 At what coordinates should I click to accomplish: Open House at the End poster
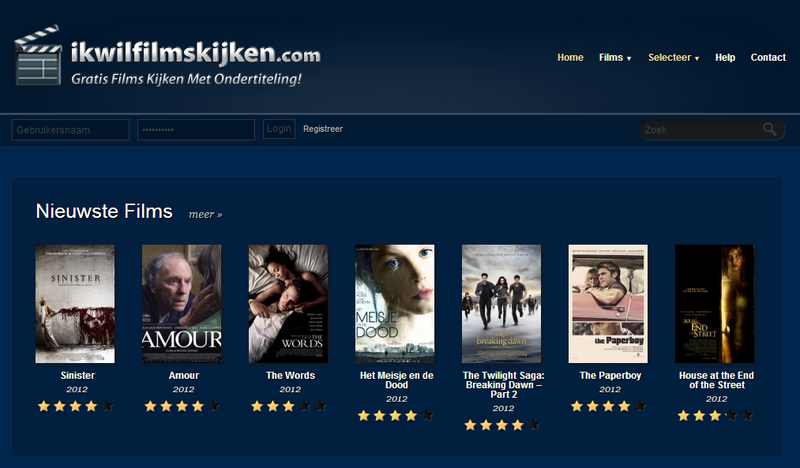(715, 304)
